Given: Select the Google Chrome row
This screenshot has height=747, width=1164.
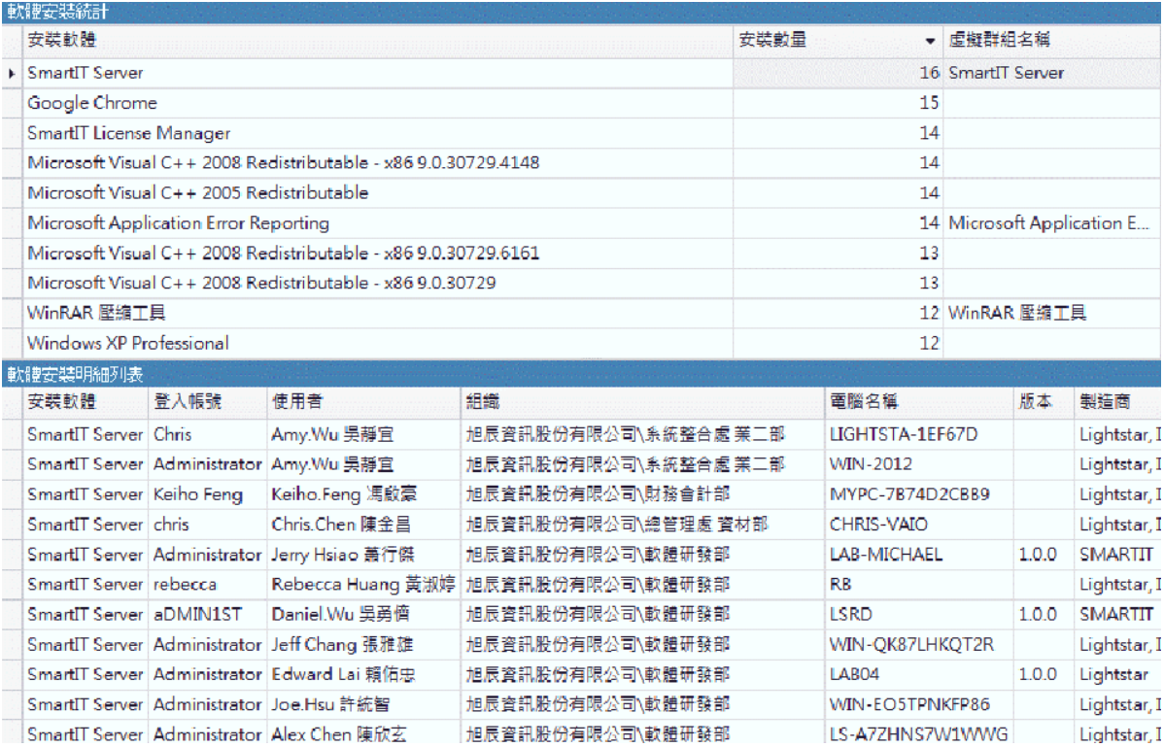Looking at the screenshot, I should 92,103.
